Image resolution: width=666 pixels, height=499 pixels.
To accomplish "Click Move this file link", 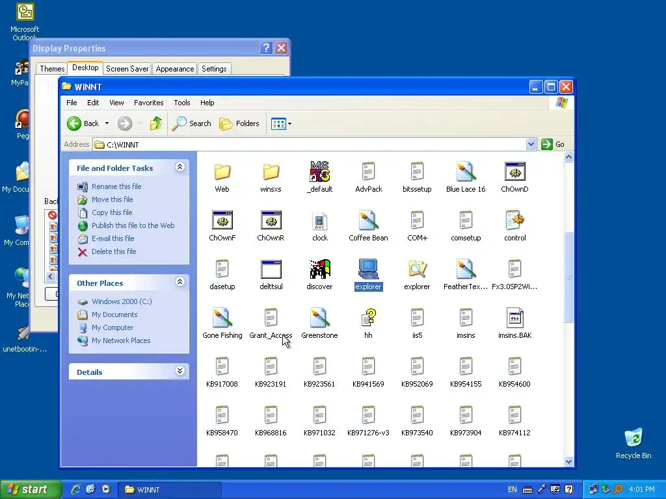I will click(x=112, y=199).
